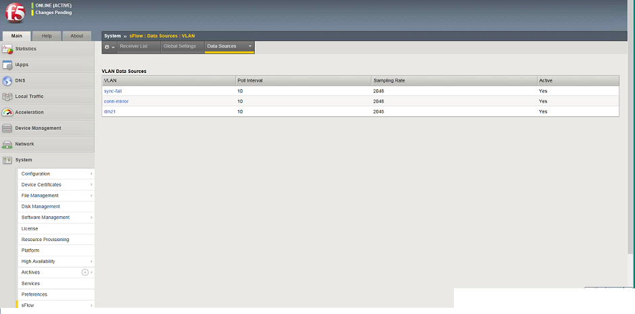Click the Archives add plus icon
This screenshot has width=635, height=314.
(85, 272)
